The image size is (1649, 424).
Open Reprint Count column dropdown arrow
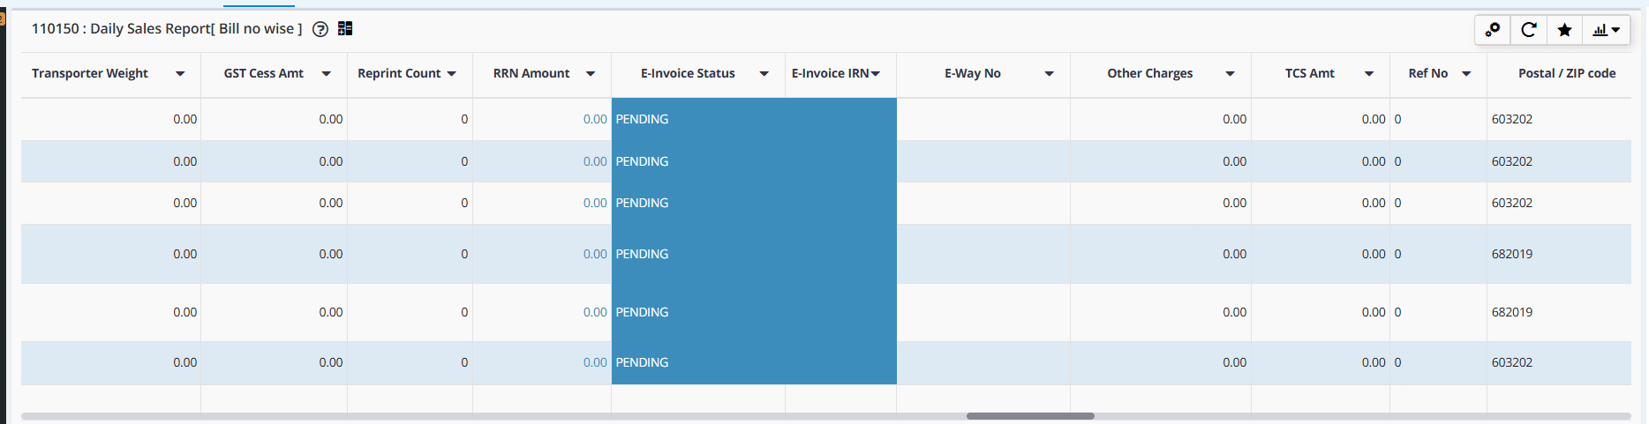coord(452,74)
